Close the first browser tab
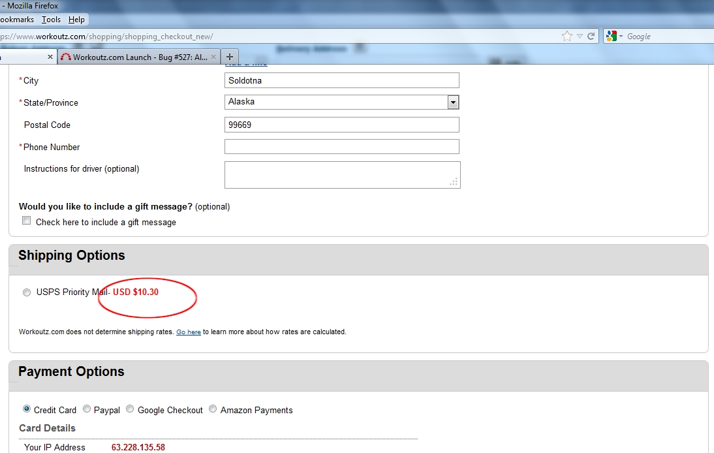This screenshot has width=714, height=453. (x=50, y=57)
